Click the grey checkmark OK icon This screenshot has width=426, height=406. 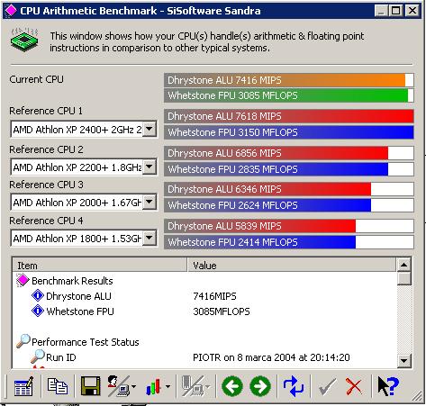tap(327, 386)
